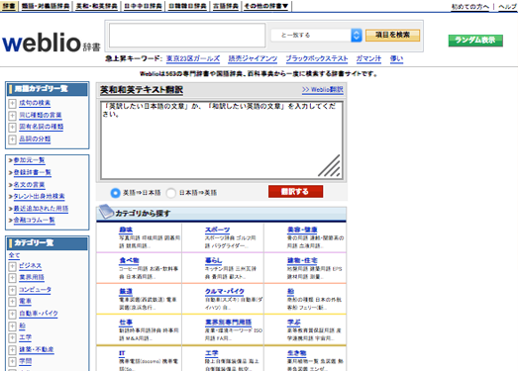Focus the main dictionary search field
The image size is (518, 371).
(x=187, y=35)
